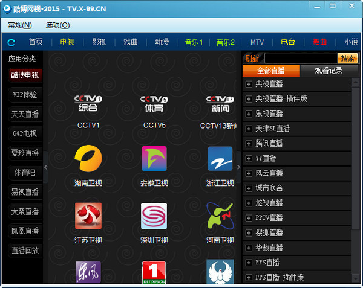This screenshot has height=288, width=363.
Task: Expand PPS直播 list
Action: [x=249, y=263]
